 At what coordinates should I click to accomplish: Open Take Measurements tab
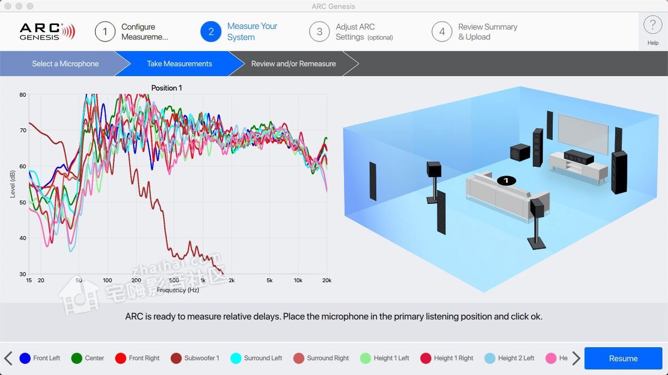point(179,64)
